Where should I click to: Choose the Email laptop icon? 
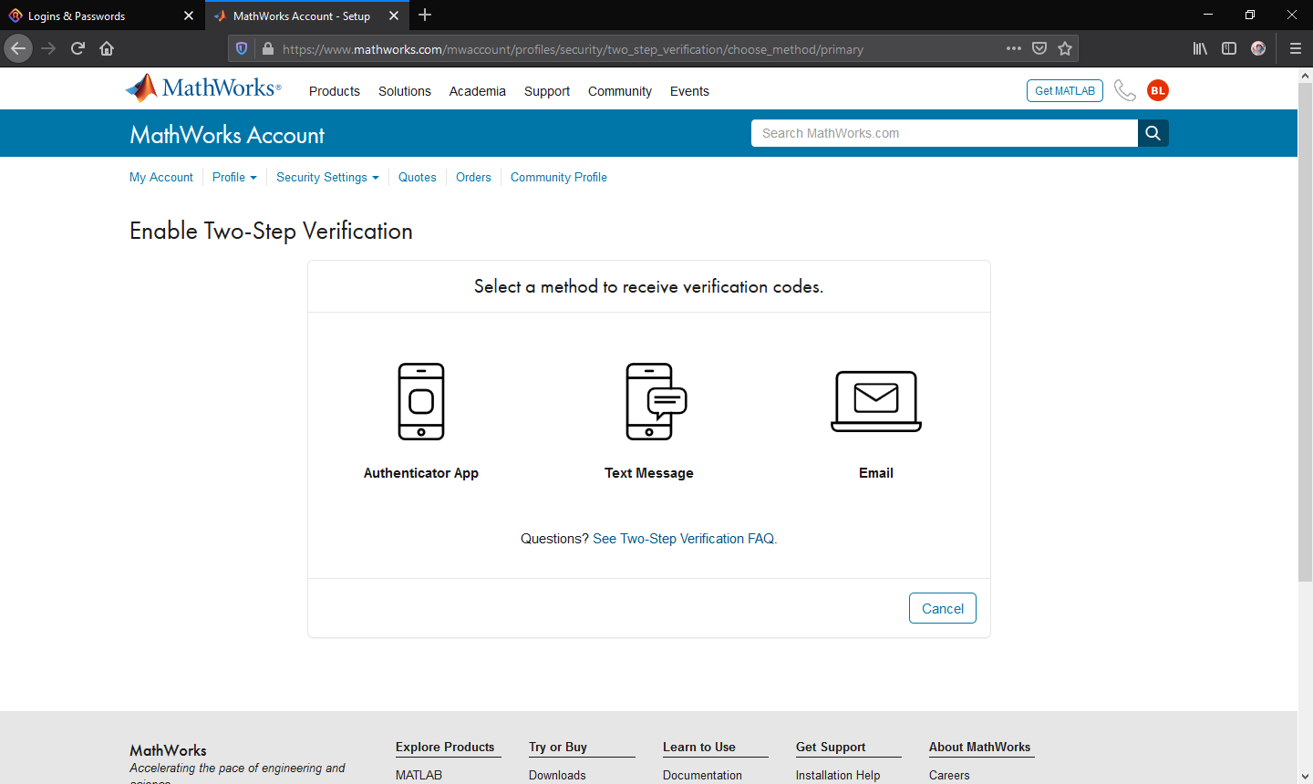click(876, 401)
